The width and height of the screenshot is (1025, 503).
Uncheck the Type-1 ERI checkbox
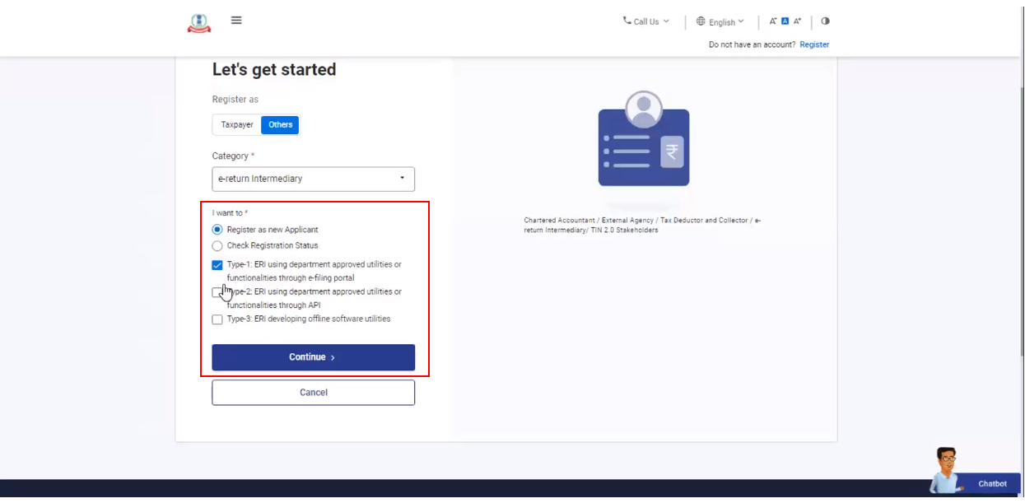click(x=217, y=265)
